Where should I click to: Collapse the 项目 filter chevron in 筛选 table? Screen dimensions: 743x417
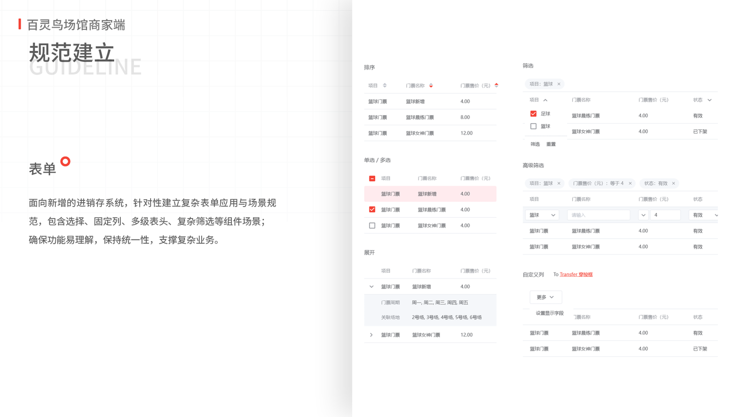pos(545,100)
